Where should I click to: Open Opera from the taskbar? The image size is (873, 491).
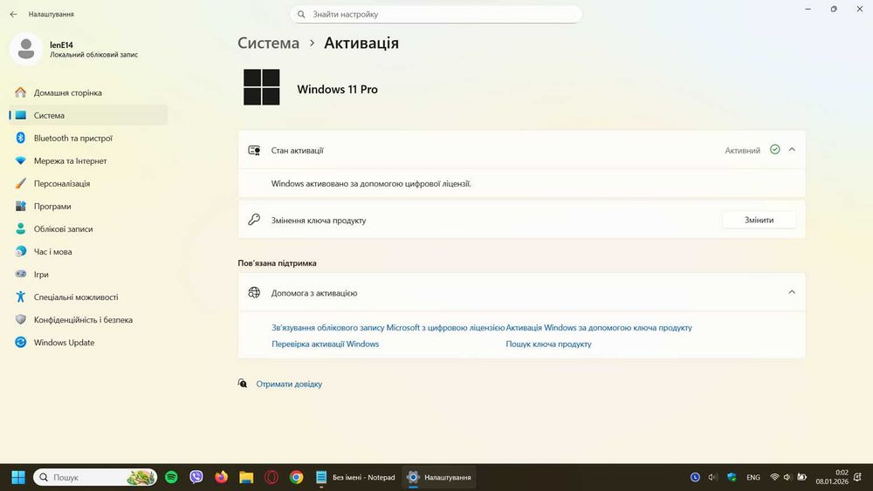272,477
